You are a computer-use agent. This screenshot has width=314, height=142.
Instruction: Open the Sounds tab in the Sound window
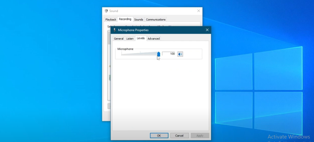(x=139, y=20)
